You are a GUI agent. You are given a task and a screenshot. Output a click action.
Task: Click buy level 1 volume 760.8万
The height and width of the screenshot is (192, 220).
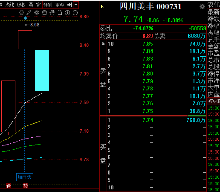click(x=196, y=120)
